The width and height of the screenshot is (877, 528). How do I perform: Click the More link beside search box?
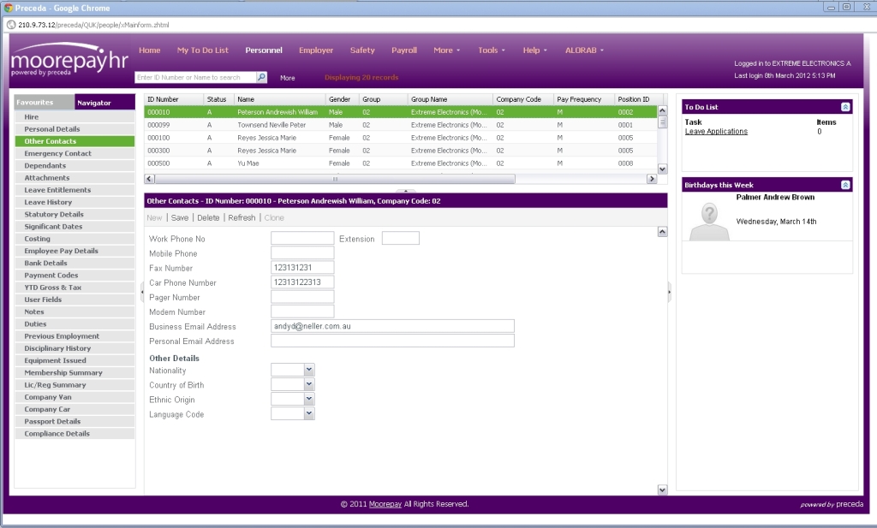(288, 78)
